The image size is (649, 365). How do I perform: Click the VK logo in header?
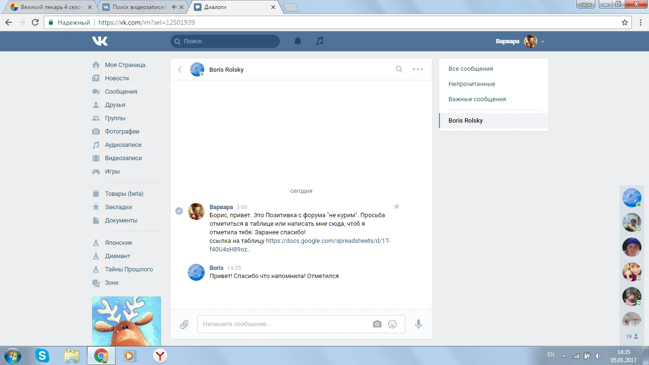click(x=100, y=41)
